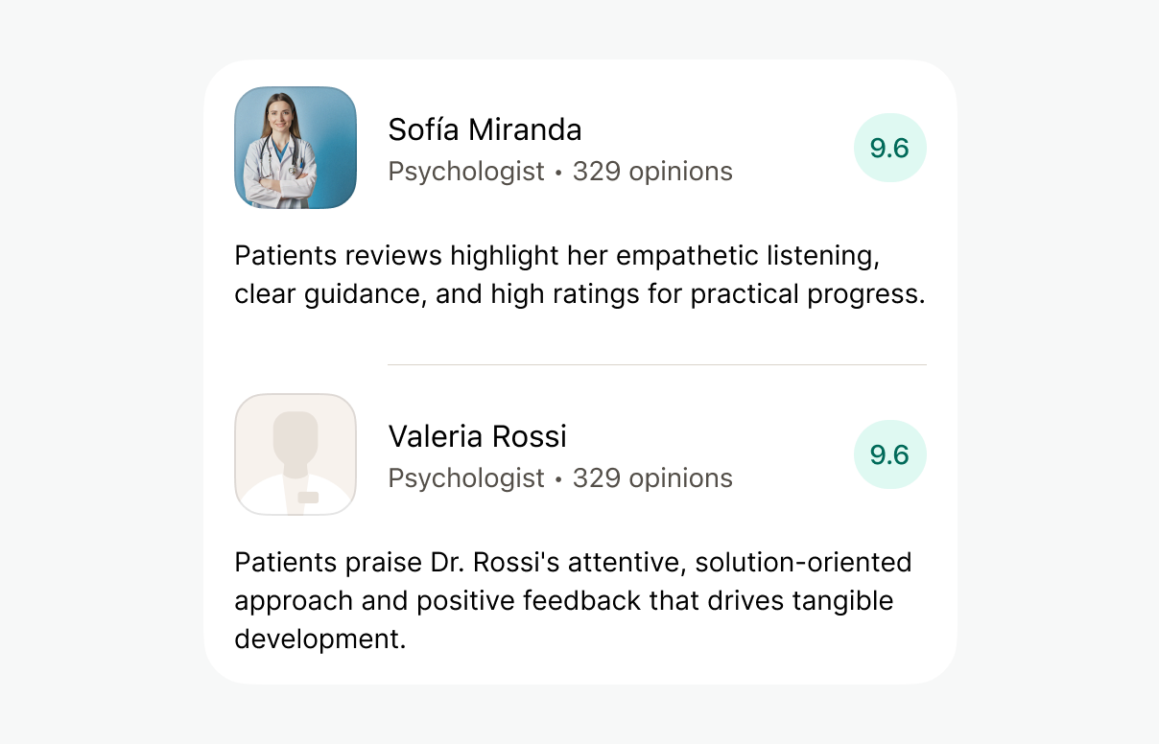Image resolution: width=1159 pixels, height=744 pixels.
Task: Open Sofía Miranda's profile photo
Action: point(296,148)
